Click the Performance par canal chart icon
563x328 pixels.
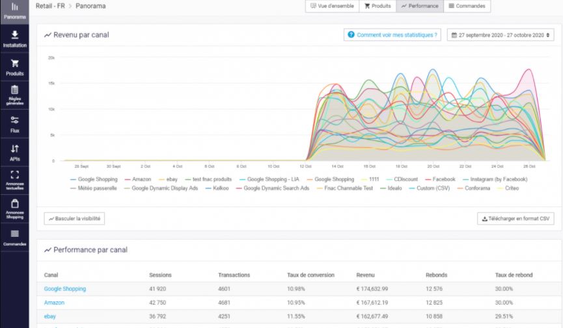(48, 250)
